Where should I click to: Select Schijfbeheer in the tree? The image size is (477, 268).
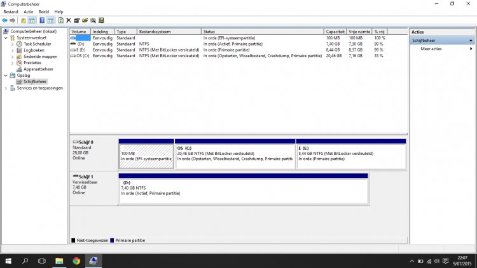tap(35, 82)
